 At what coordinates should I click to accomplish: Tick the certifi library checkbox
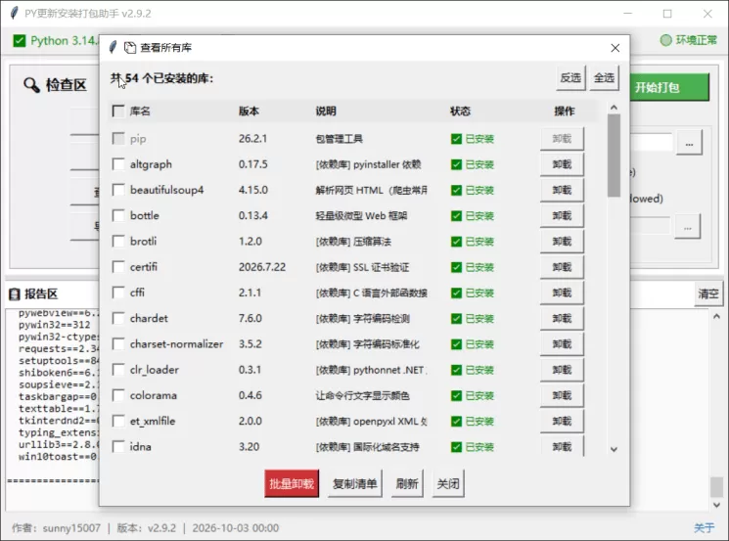pyautogui.click(x=118, y=267)
